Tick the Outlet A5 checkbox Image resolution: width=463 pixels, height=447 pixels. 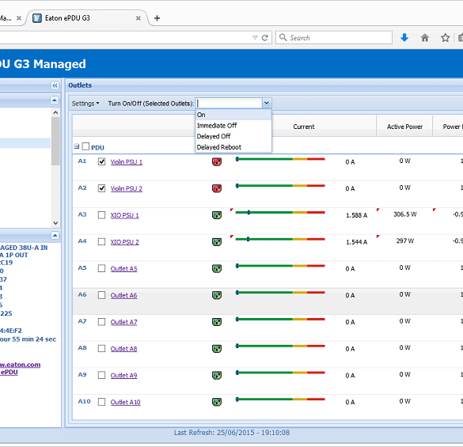click(101, 268)
